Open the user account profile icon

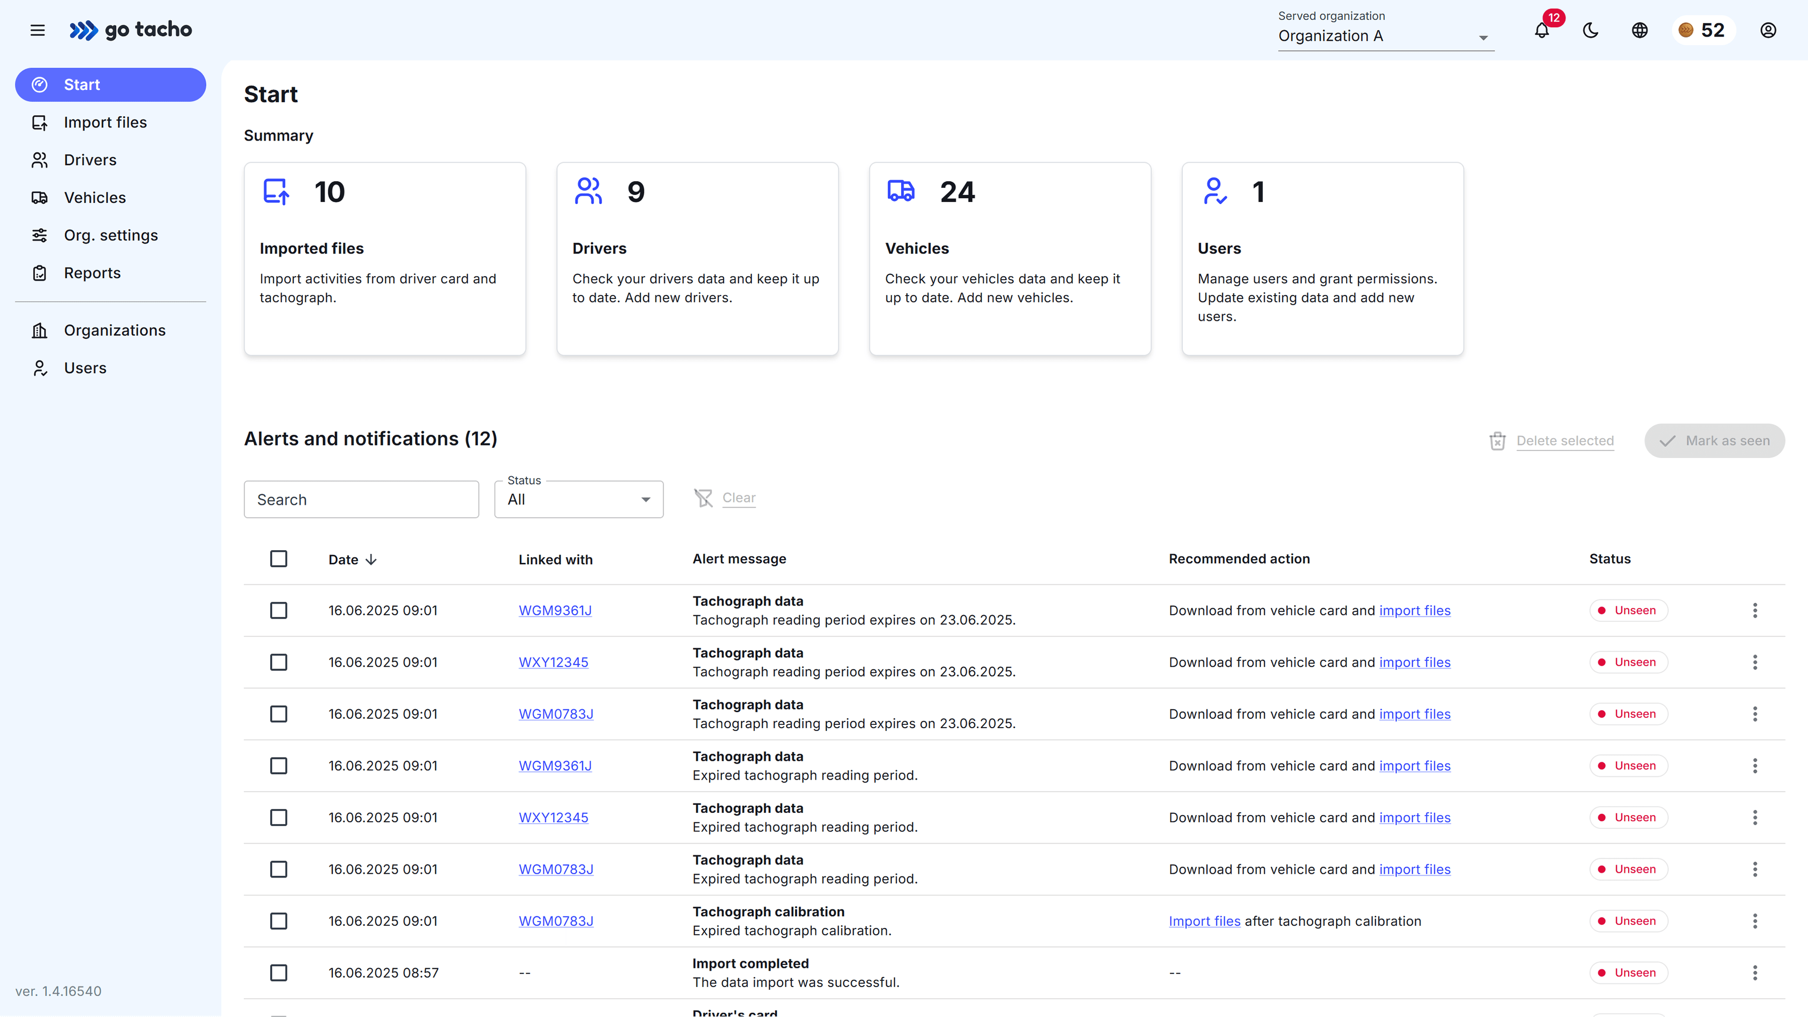click(x=1768, y=30)
